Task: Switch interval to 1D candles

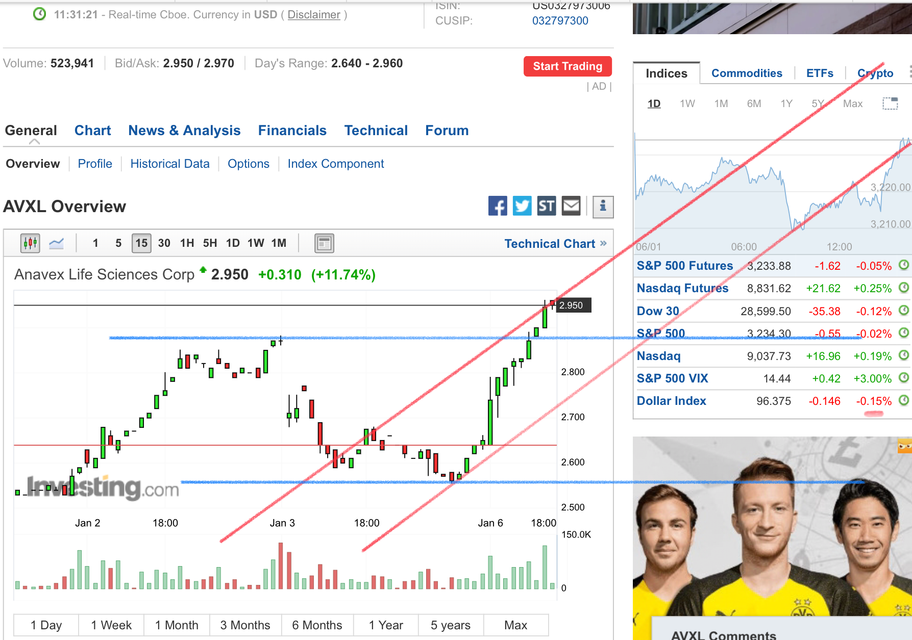Action: click(233, 243)
